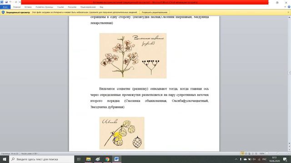Click the word count in status bar

coord(29,153)
